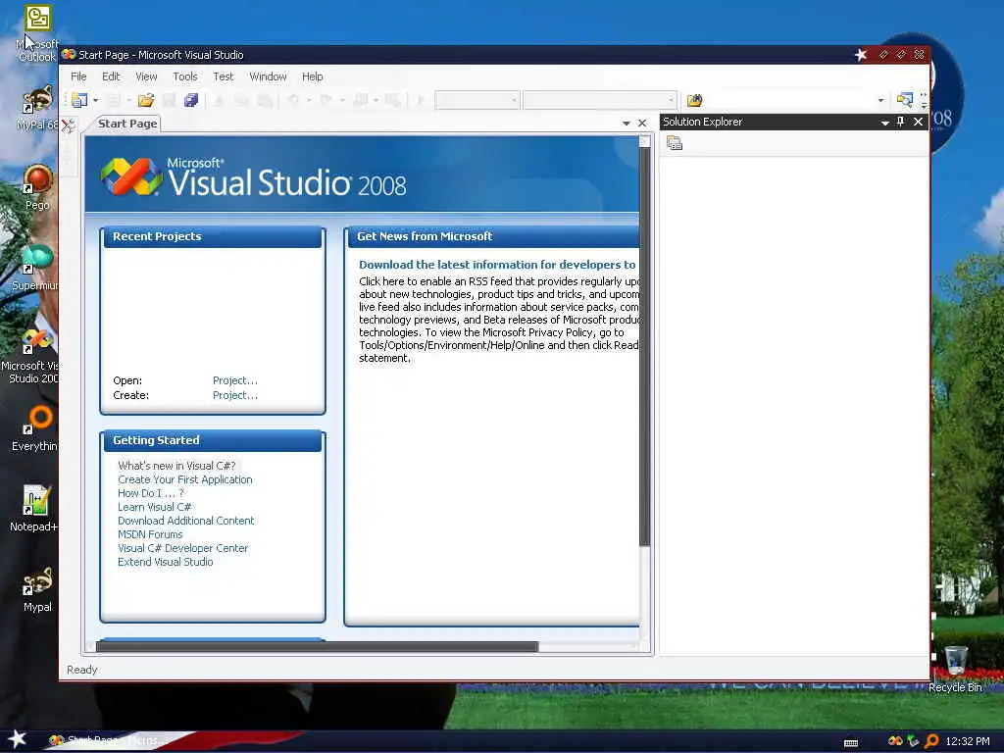Click the Open Project... link

[235, 380]
